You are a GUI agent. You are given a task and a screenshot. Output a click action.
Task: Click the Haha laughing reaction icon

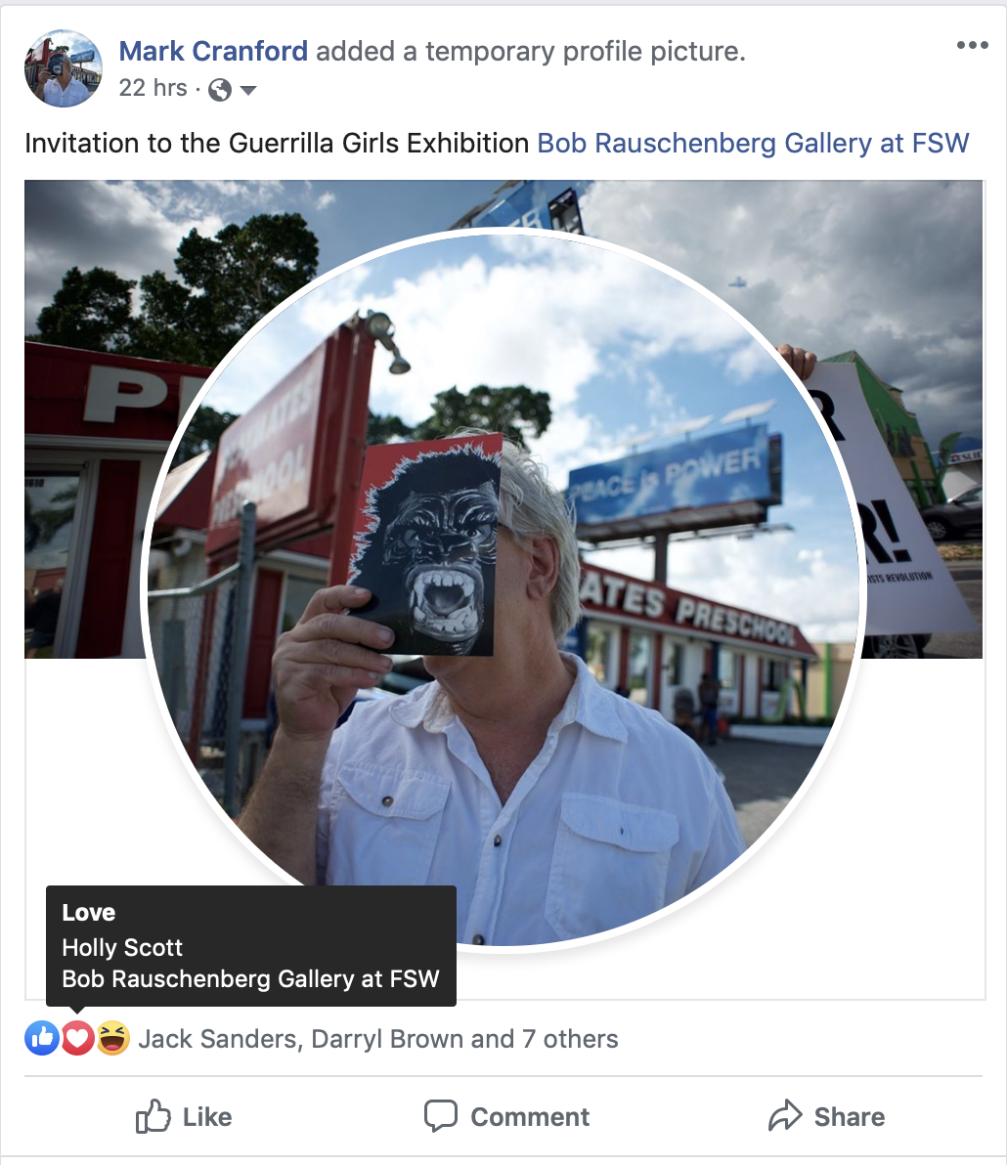[x=113, y=1038]
